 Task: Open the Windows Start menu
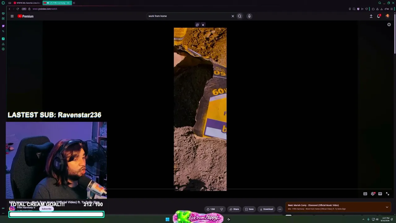tap(167, 219)
